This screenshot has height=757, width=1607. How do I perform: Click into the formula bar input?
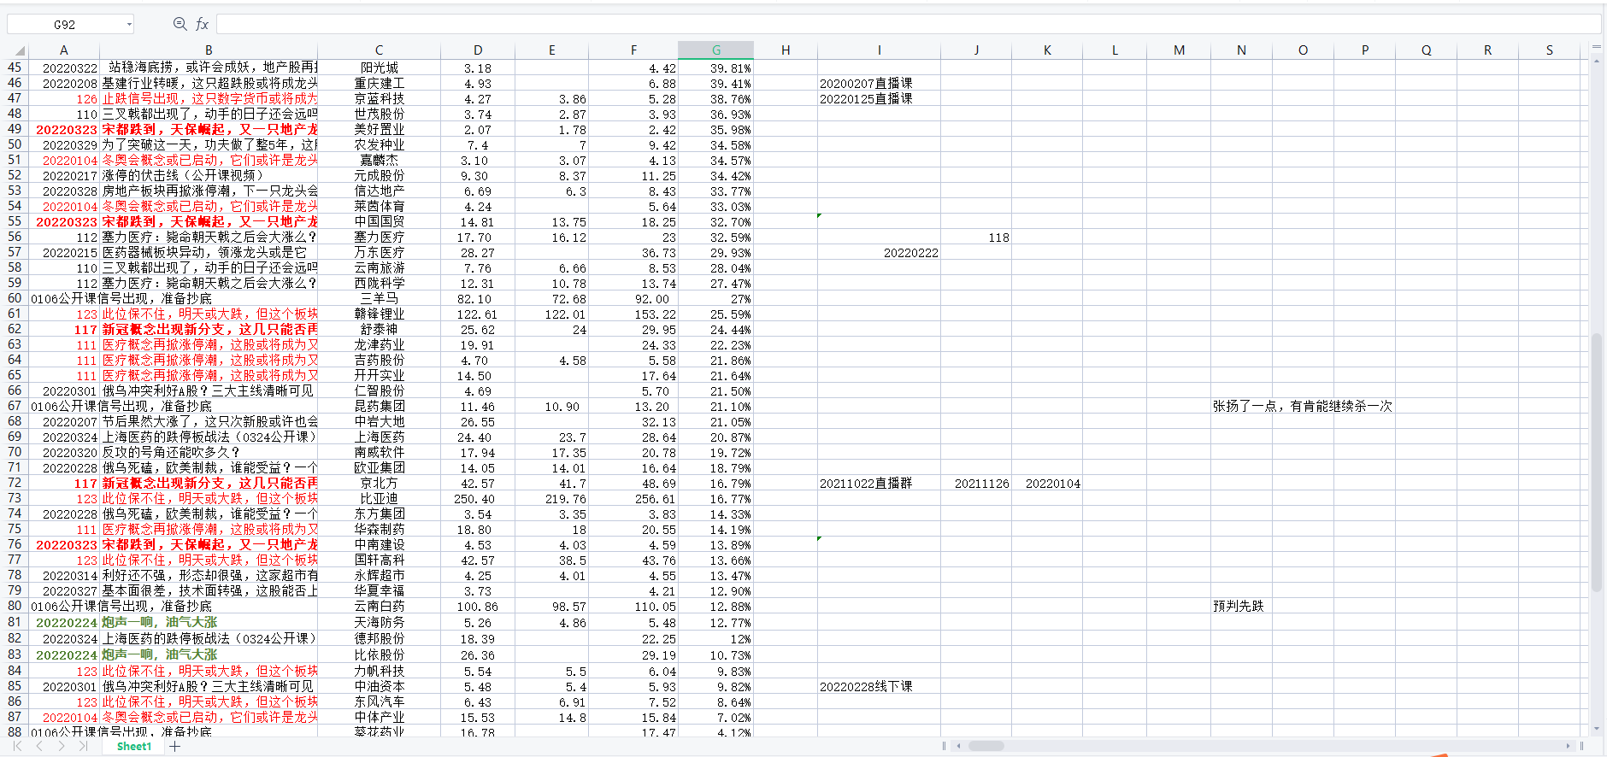[909, 24]
